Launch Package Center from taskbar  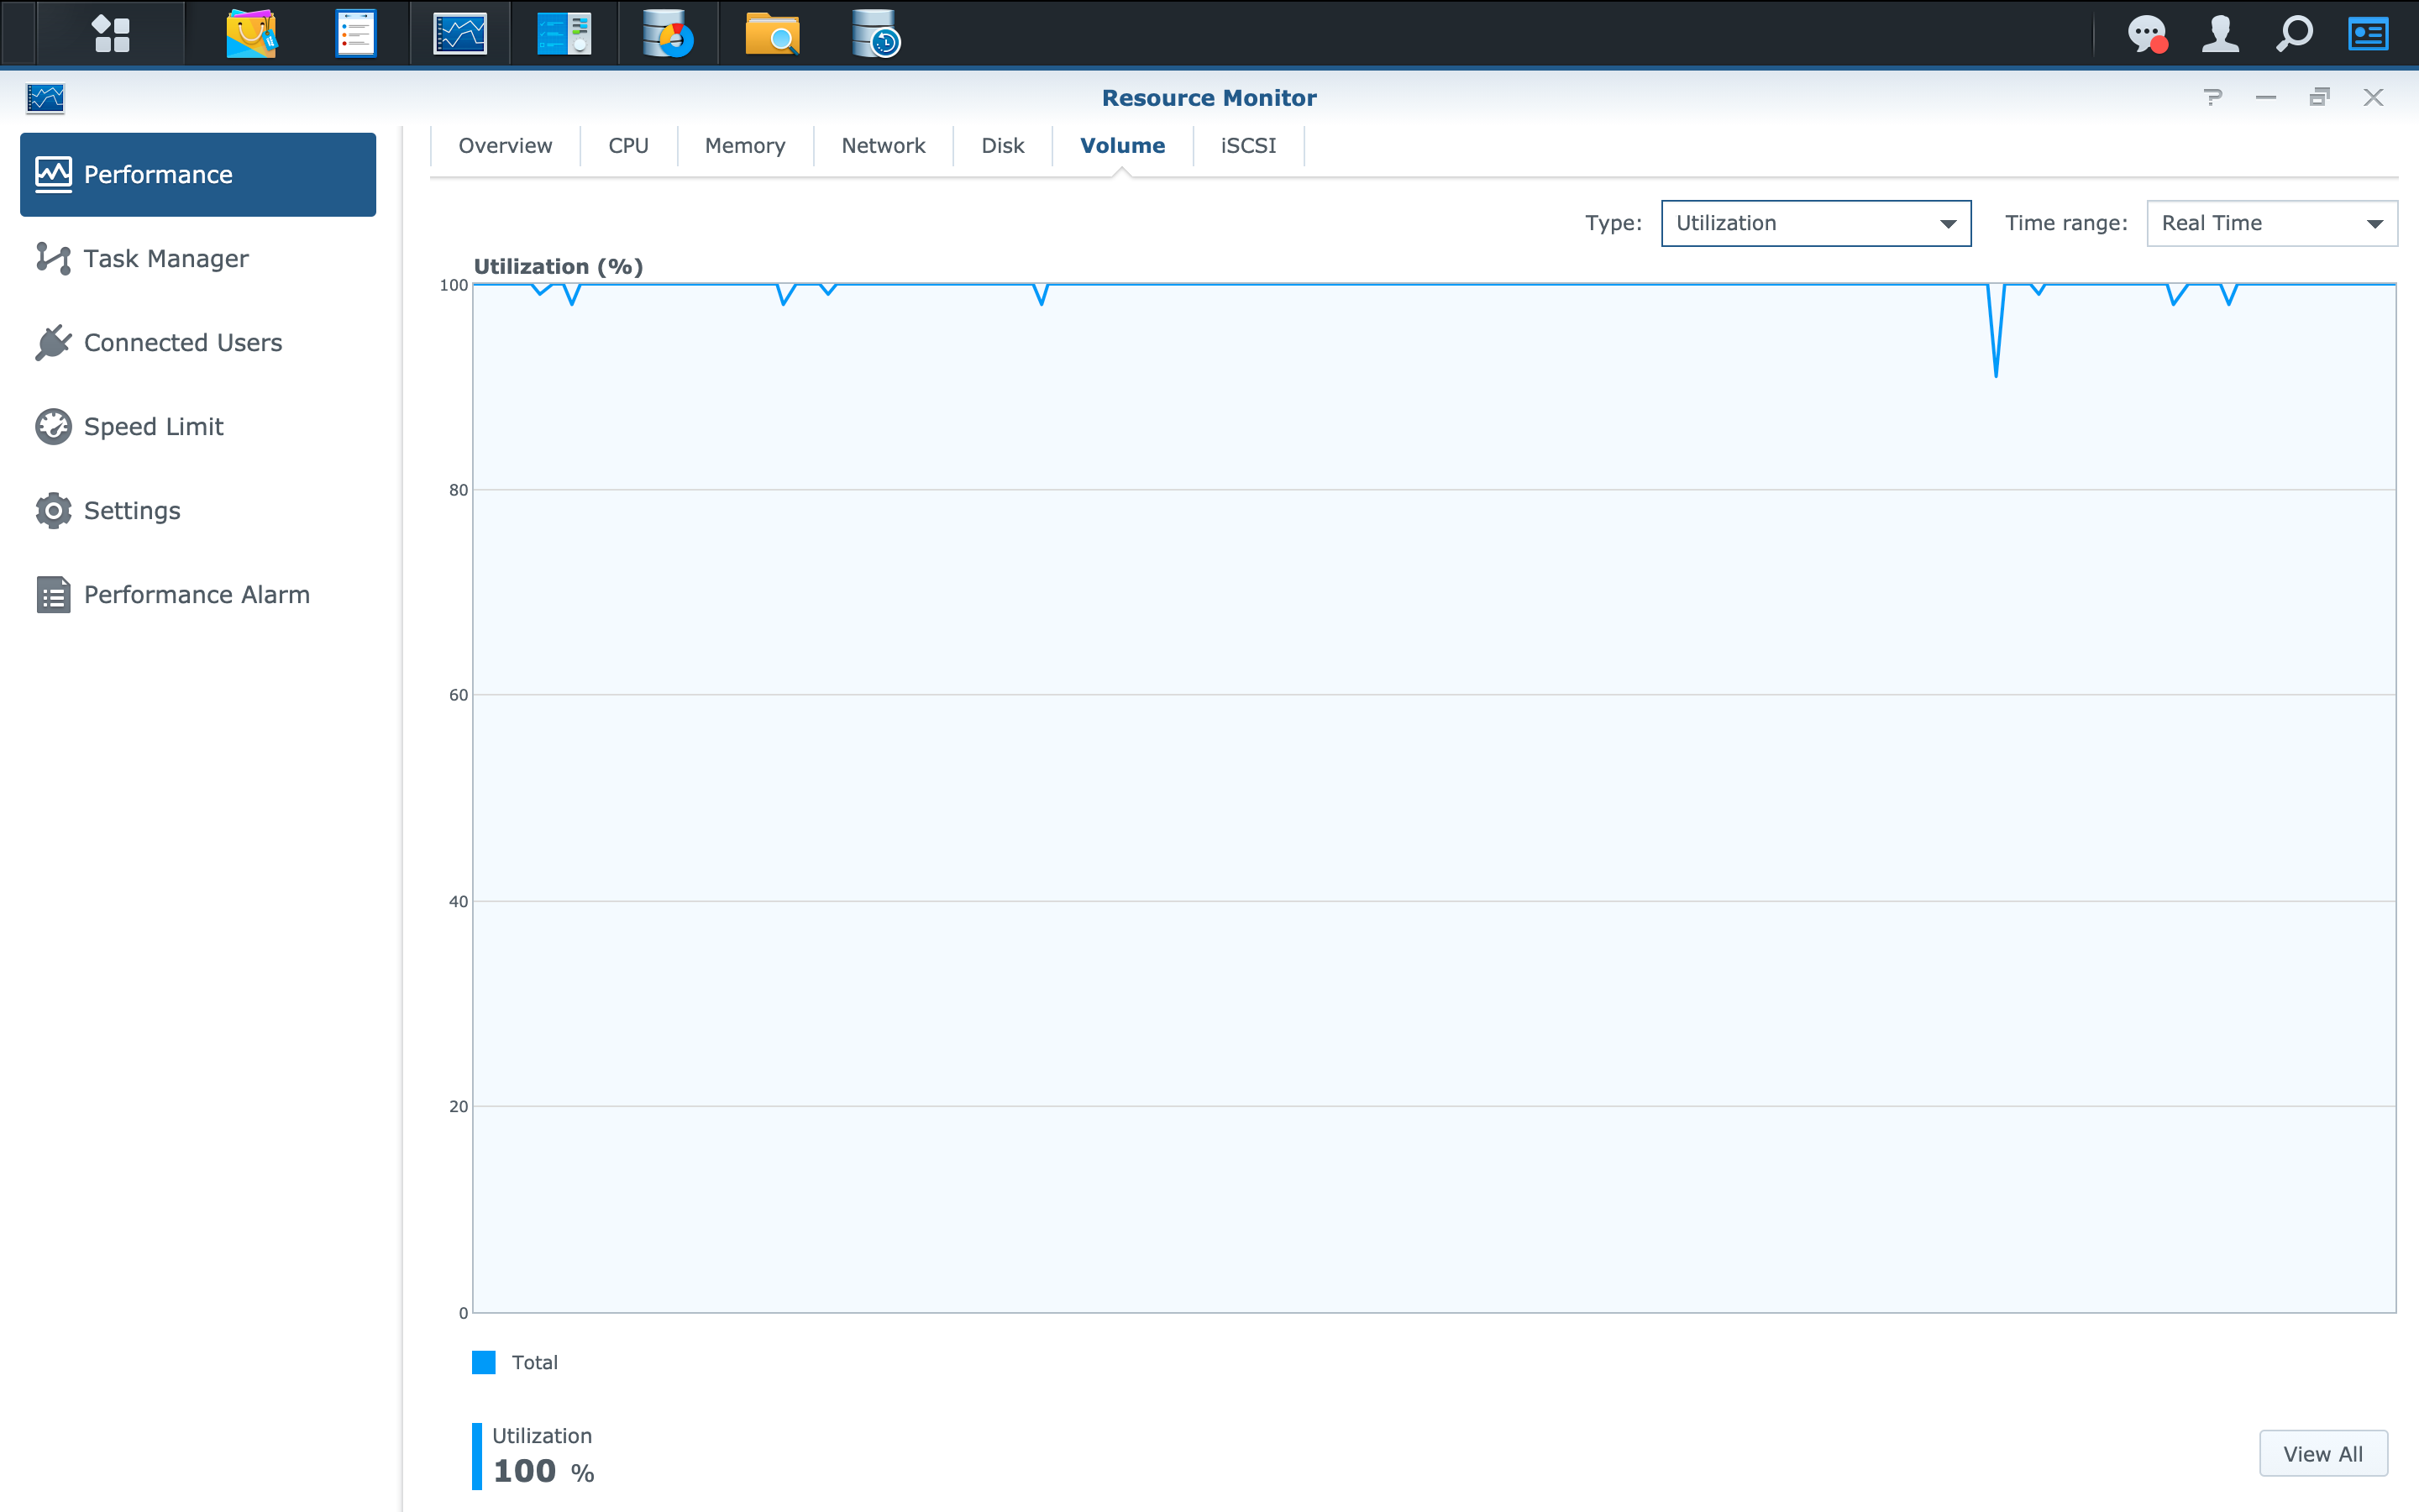251,33
